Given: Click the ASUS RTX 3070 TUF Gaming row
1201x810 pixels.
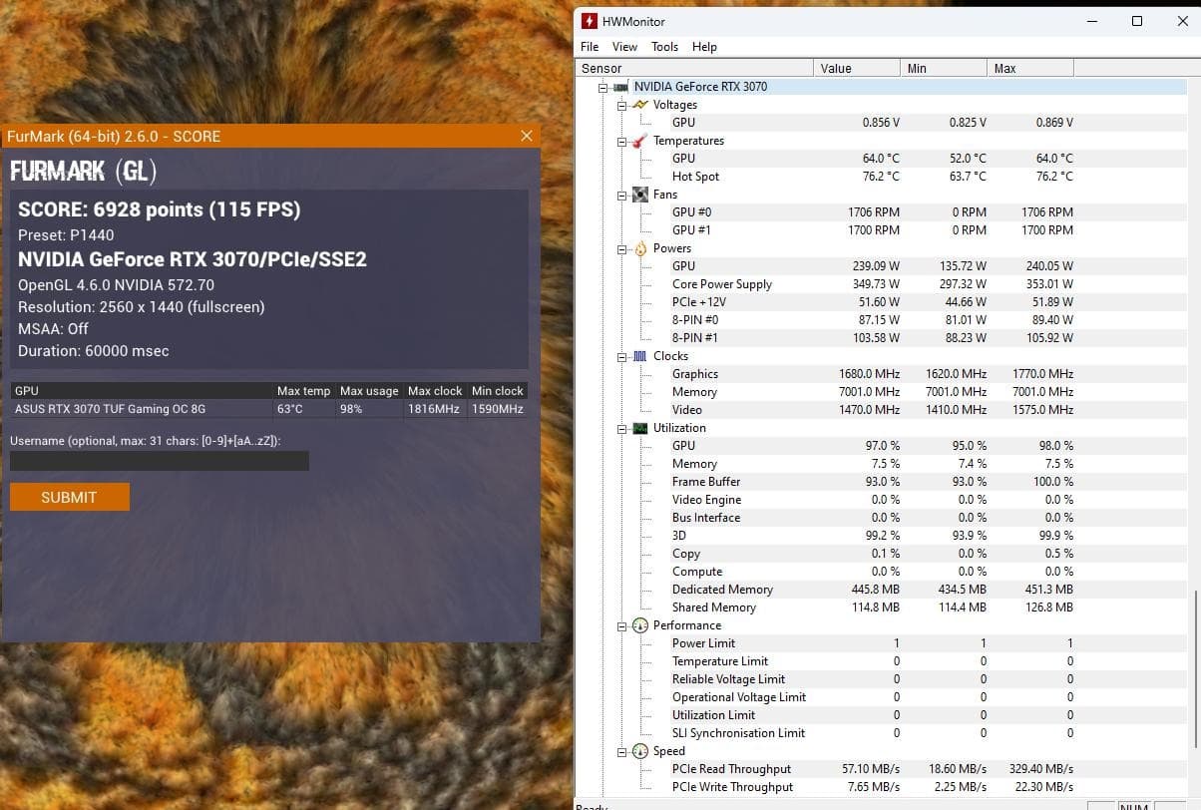Looking at the screenshot, I should [x=268, y=409].
